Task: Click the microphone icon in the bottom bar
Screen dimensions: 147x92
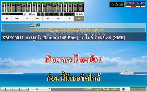Action: click(49, 89)
